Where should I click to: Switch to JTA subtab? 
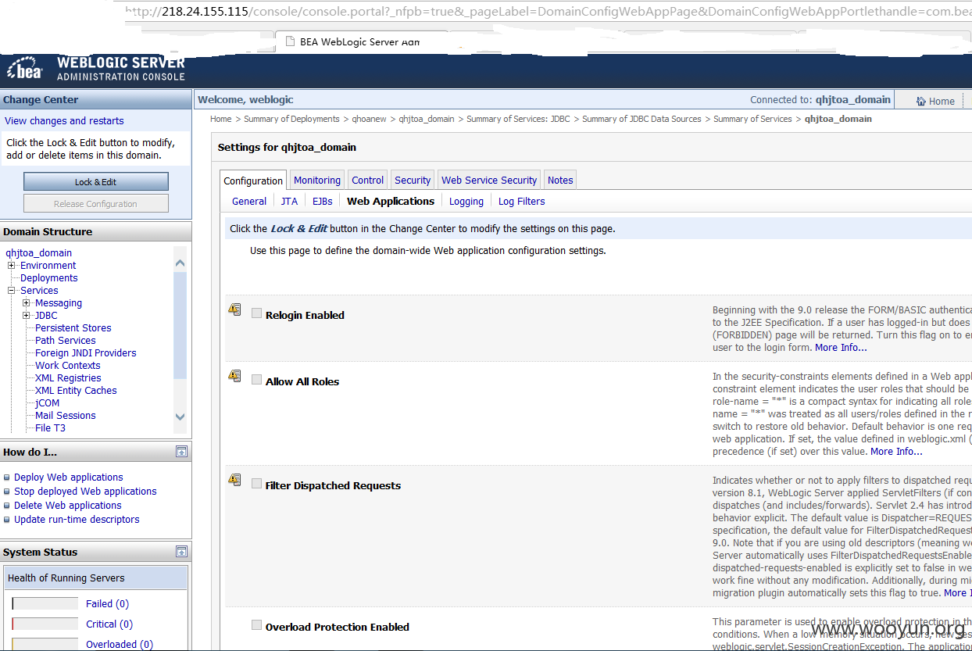[x=289, y=201]
